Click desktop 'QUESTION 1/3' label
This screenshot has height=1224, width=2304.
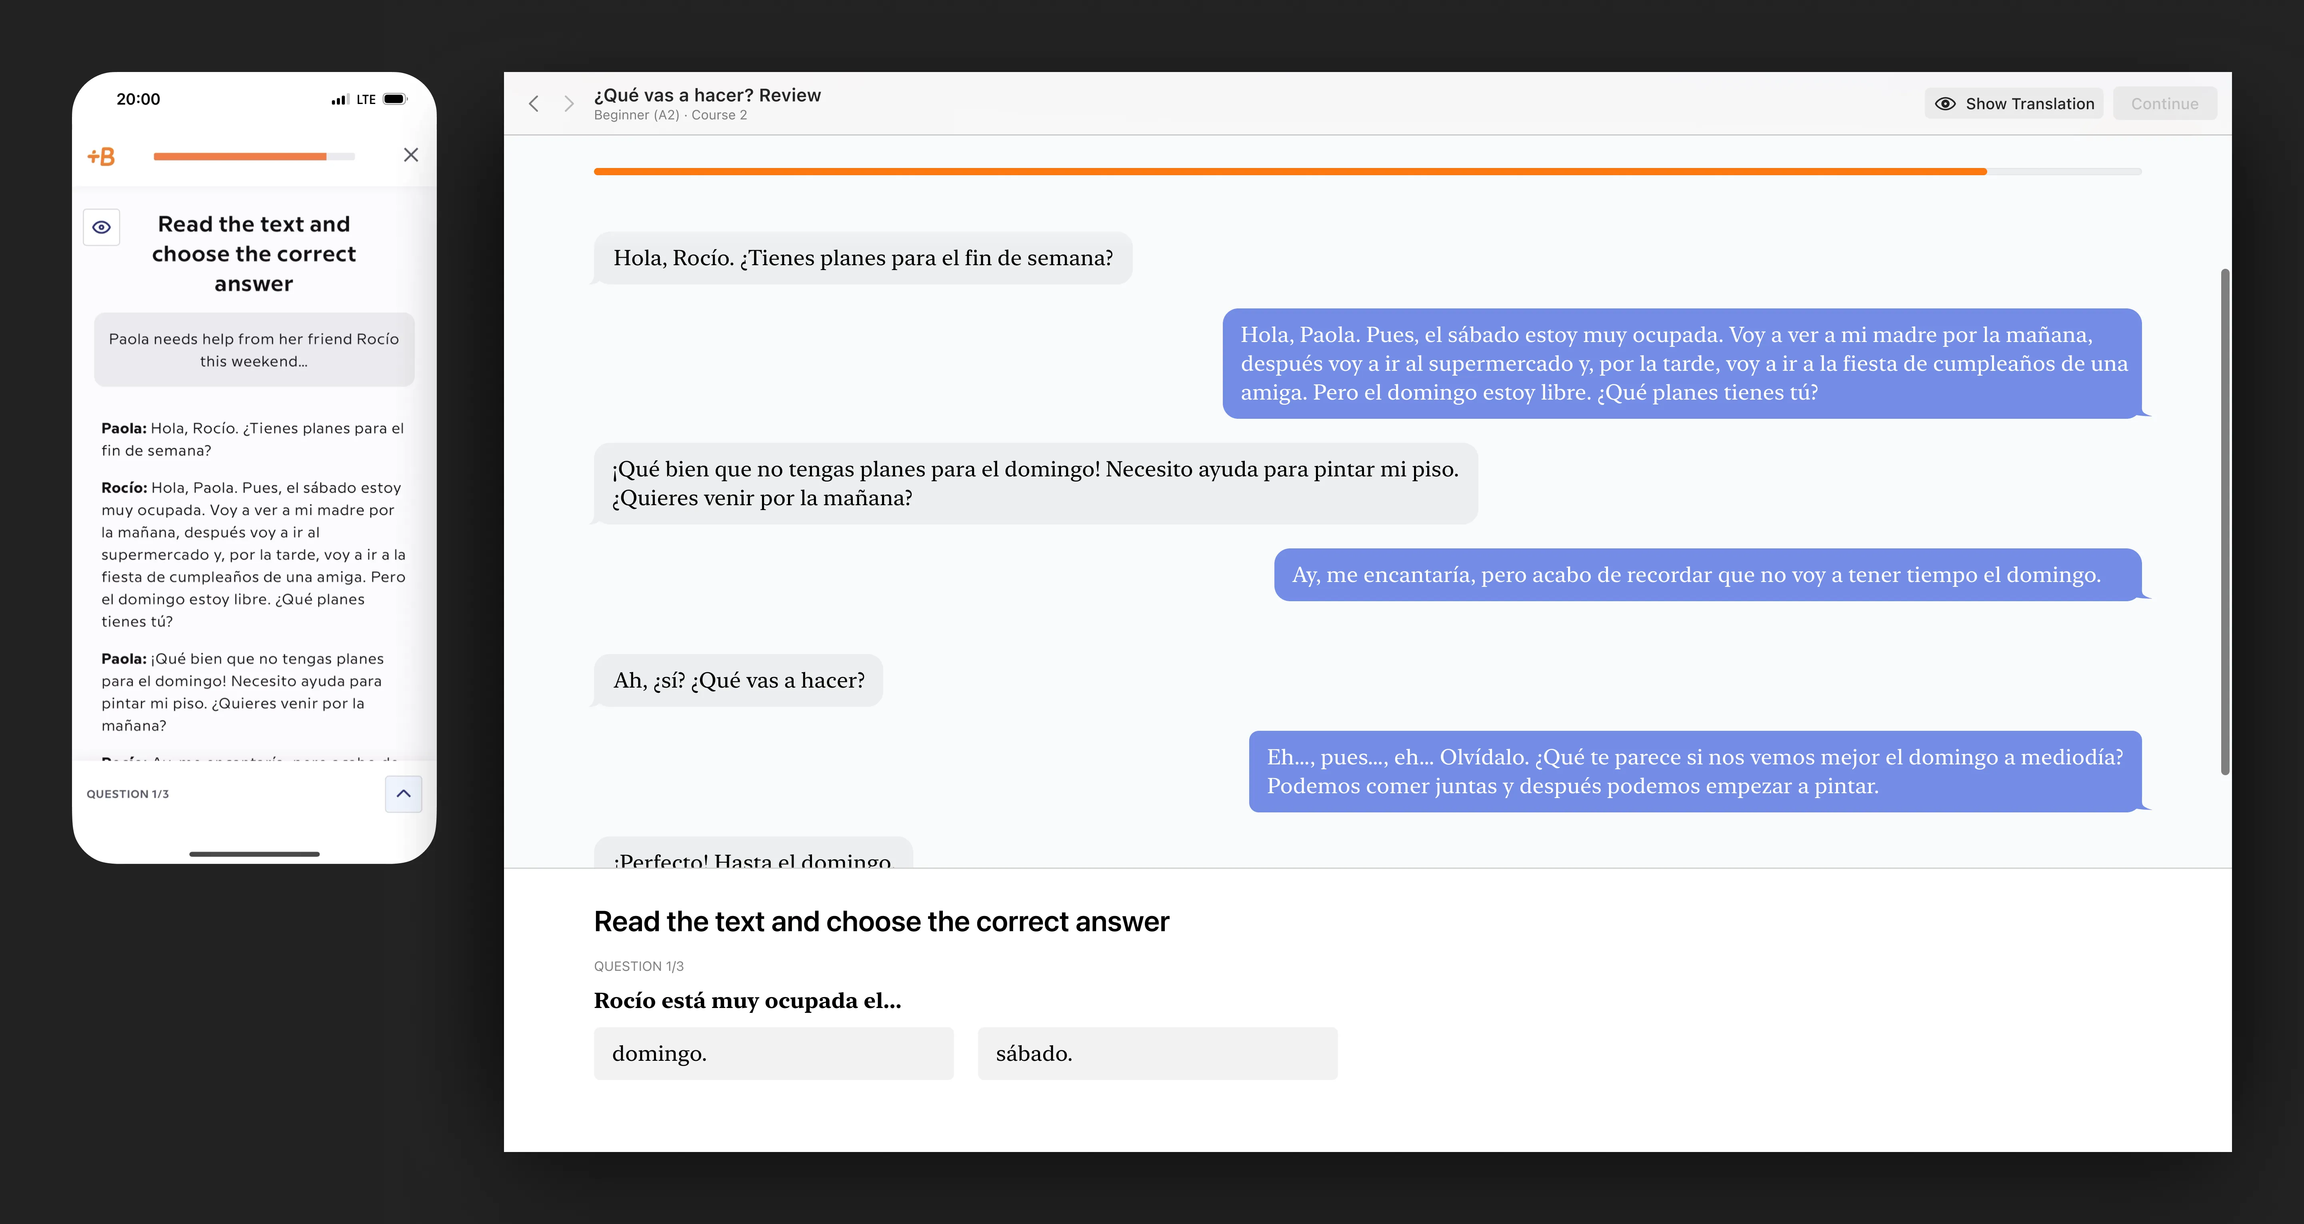(639, 966)
